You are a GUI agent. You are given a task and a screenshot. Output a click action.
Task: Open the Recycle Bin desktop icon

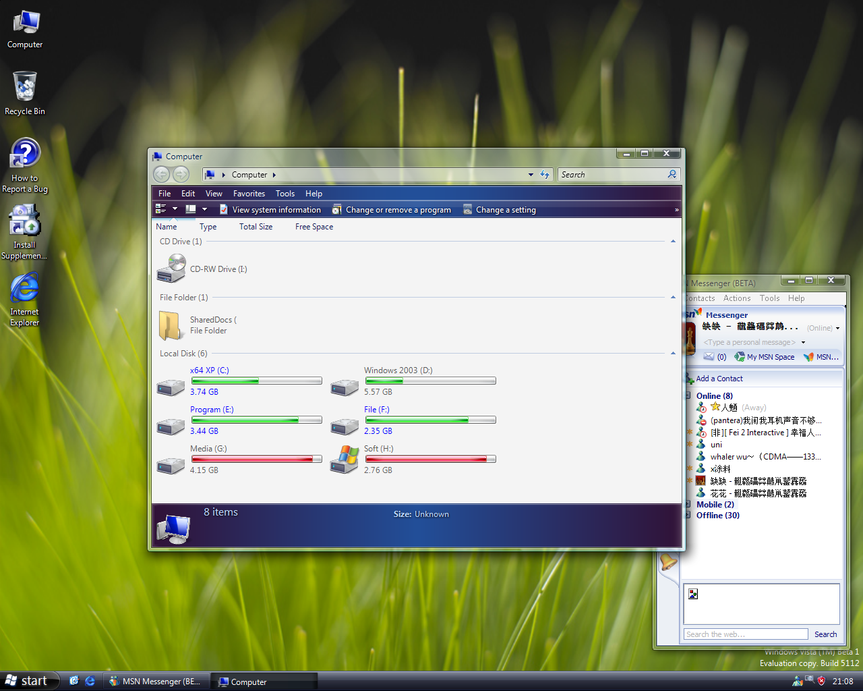(x=25, y=93)
